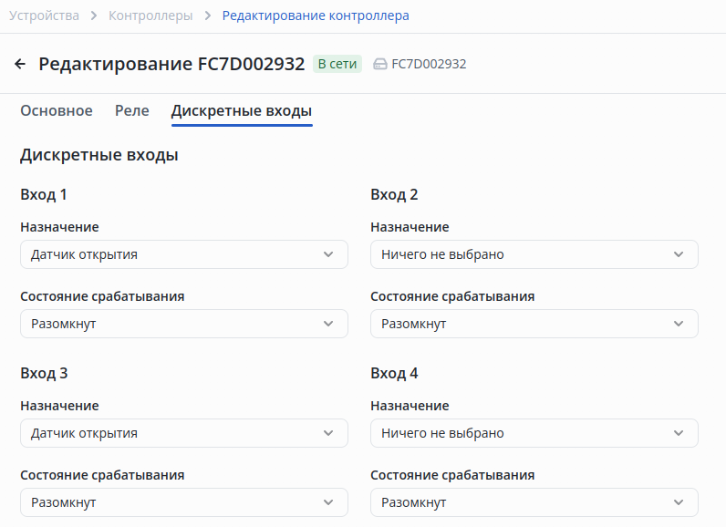Screen dimensions: 726x527
Task: Select the Дискретные входы tab
Action: [x=242, y=111]
